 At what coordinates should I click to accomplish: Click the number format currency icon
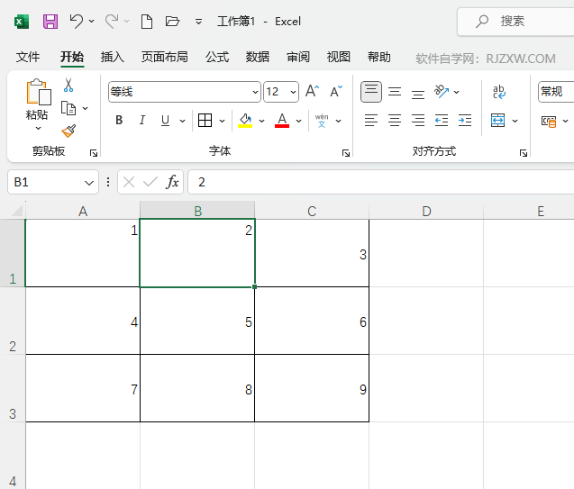(x=549, y=121)
